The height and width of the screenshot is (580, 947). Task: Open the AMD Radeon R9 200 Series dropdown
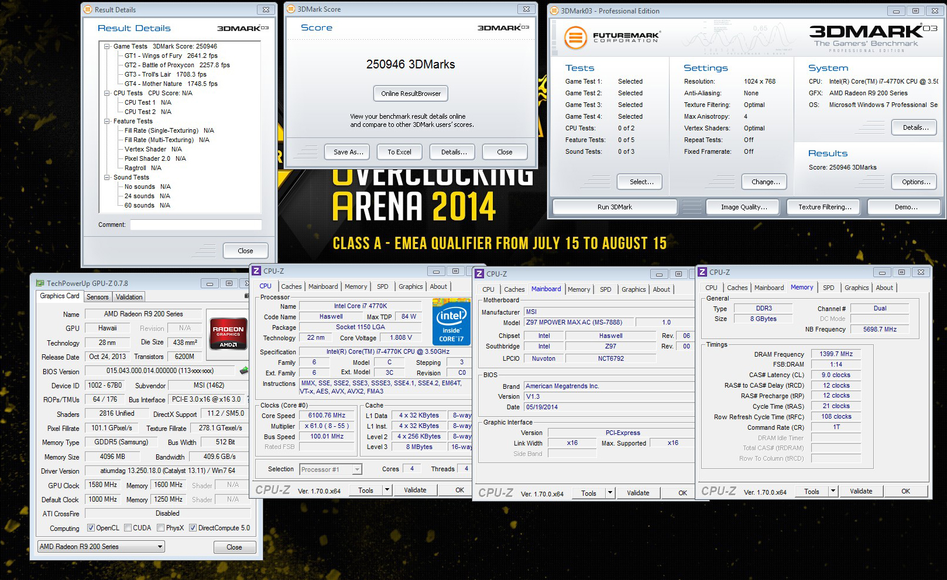pyautogui.click(x=101, y=547)
